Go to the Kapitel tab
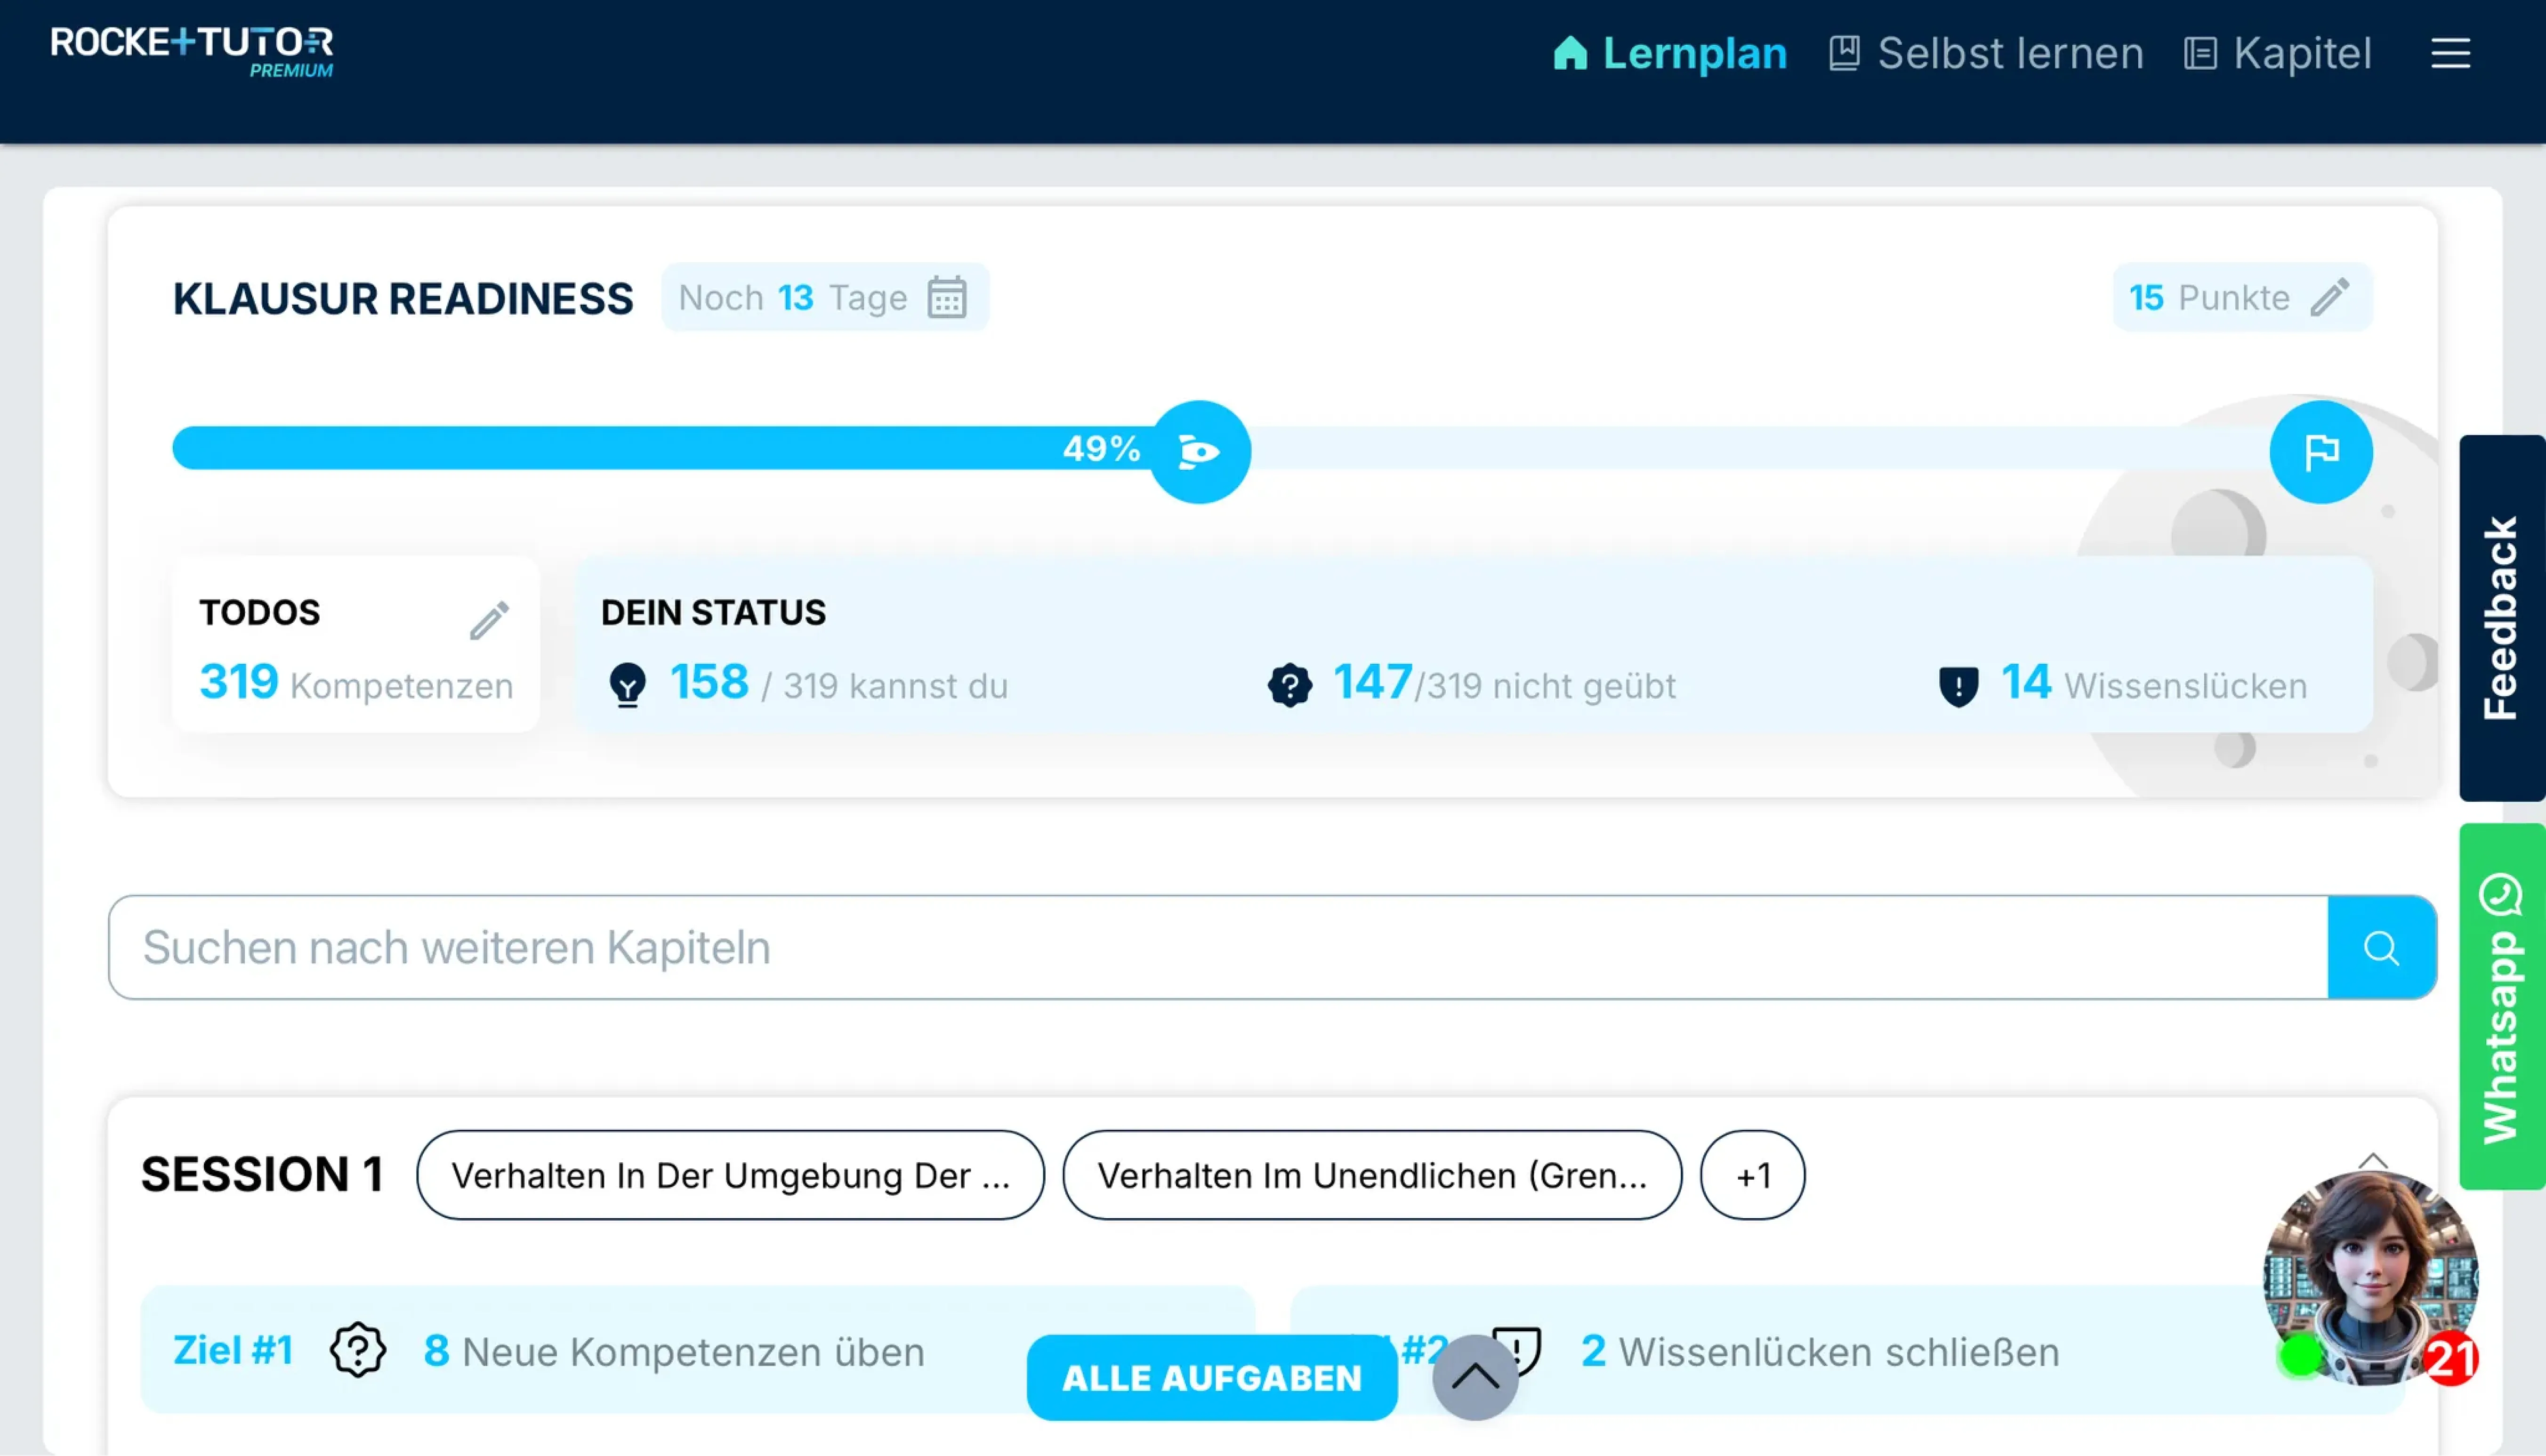This screenshot has width=2546, height=1456. click(x=2277, y=53)
